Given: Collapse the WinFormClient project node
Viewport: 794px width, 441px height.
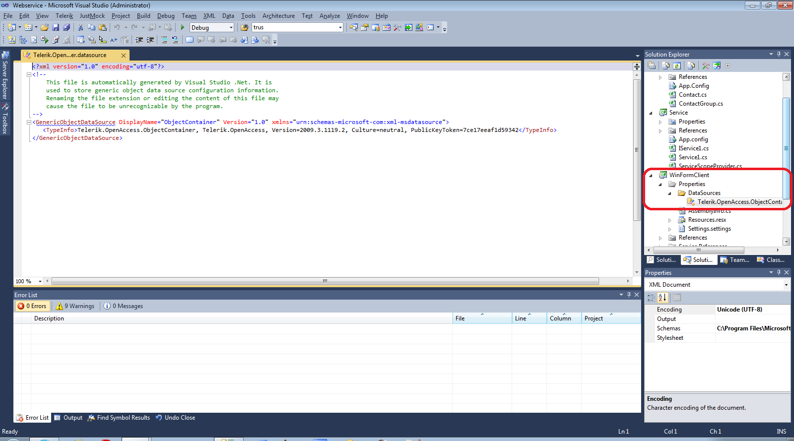Looking at the screenshot, I should click(x=651, y=175).
